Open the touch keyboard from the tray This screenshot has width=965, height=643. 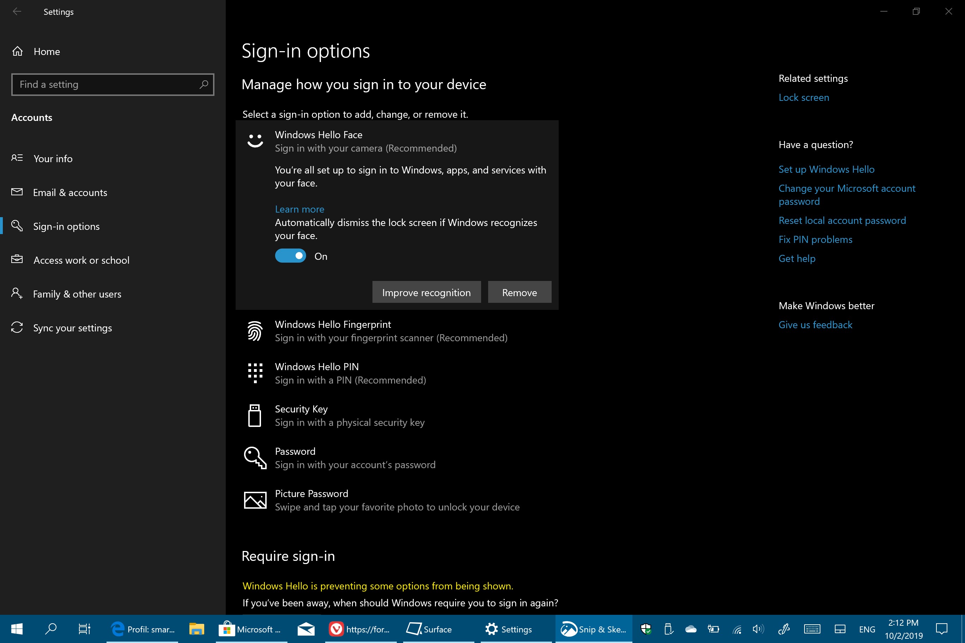coord(812,629)
